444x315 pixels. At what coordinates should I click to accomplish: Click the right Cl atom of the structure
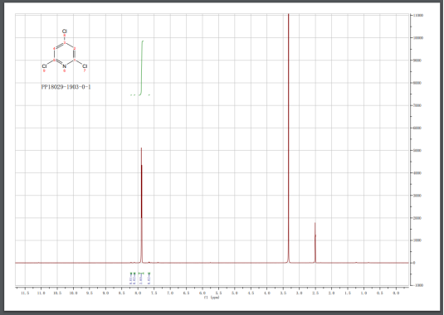point(85,66)
